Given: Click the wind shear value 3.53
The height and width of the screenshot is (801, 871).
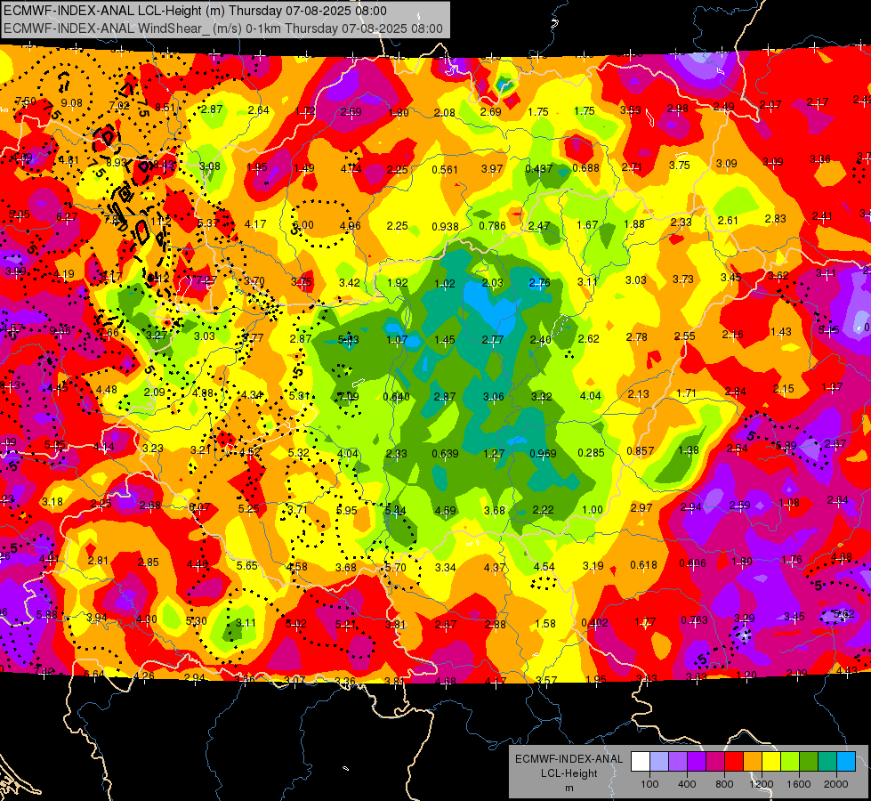Looking at the screenshot, I should [x=631, y=110].
